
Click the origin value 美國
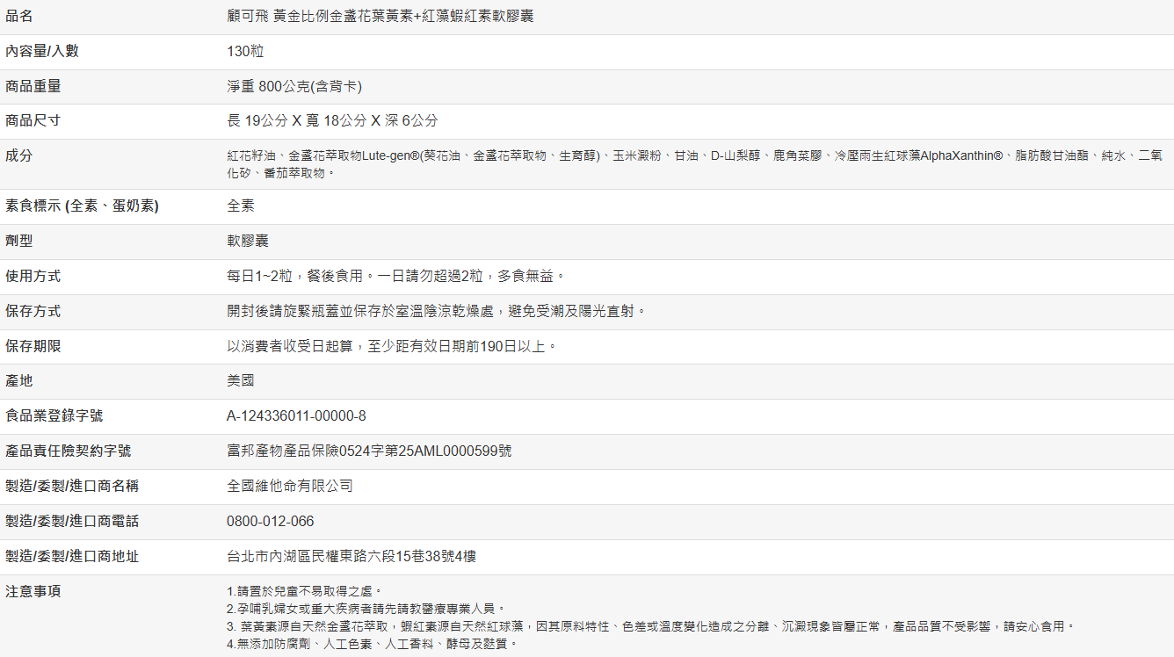241,380
